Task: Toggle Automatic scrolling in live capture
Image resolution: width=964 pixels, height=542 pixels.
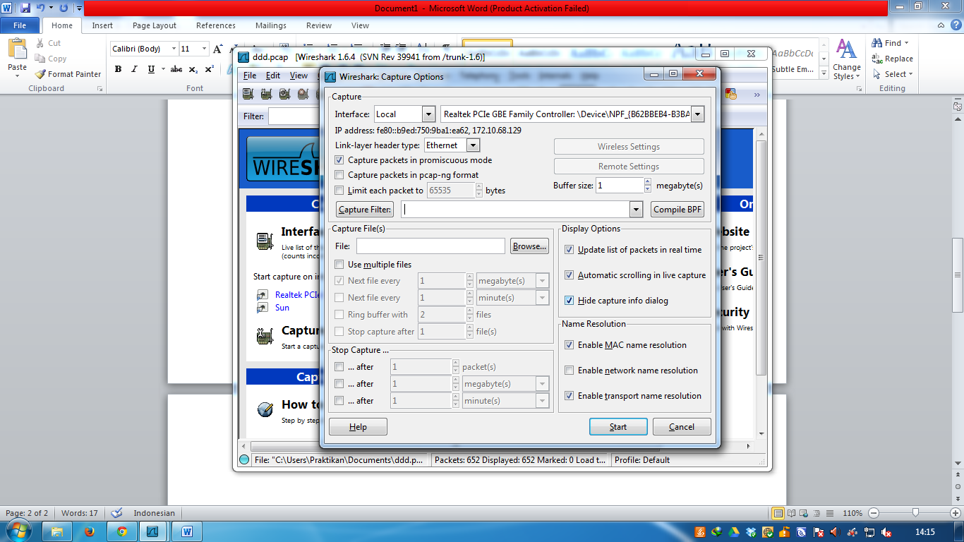Action: (x=570, y=275)
